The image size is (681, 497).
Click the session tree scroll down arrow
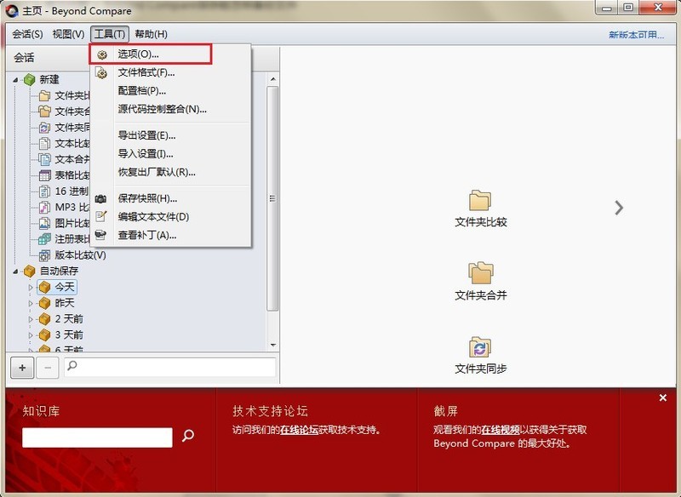tap(272, 345)
